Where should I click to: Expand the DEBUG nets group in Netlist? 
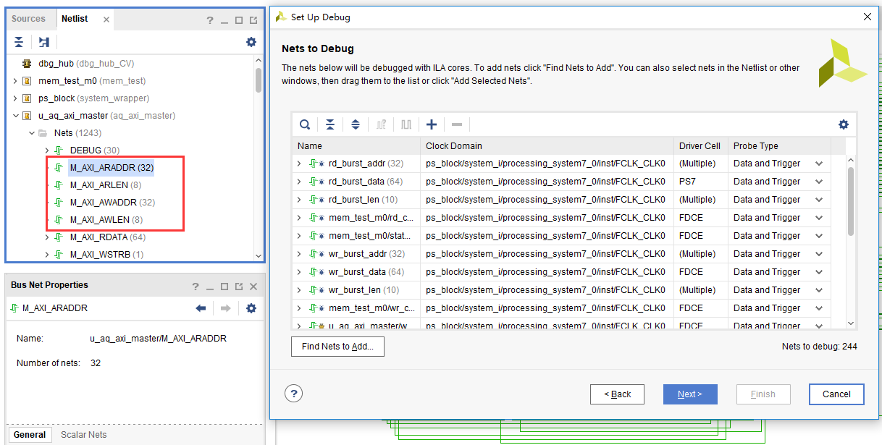(47, 151)
